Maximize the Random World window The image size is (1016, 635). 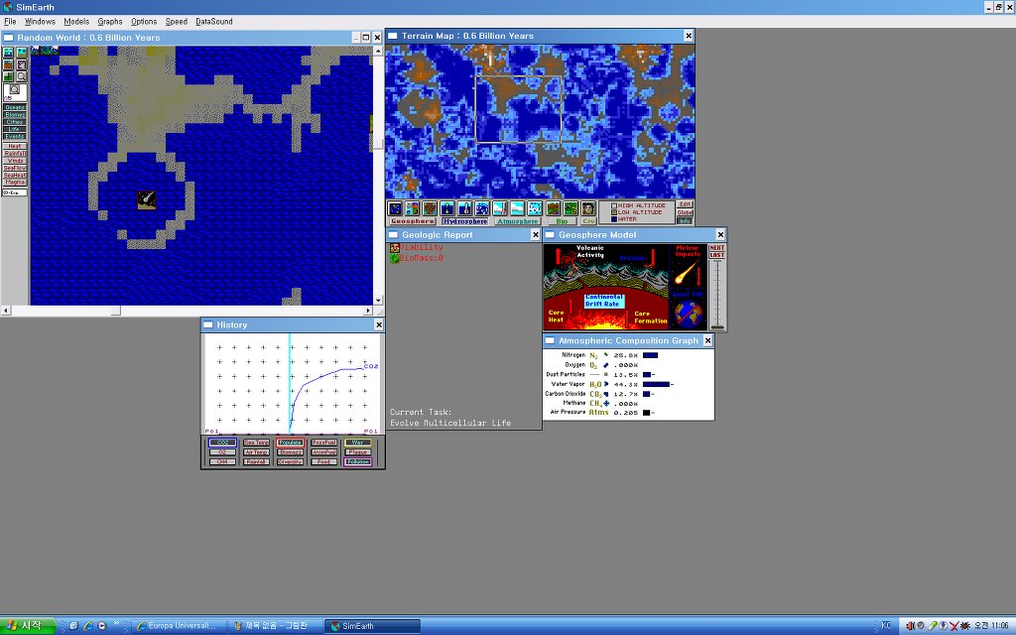point(366,38)
